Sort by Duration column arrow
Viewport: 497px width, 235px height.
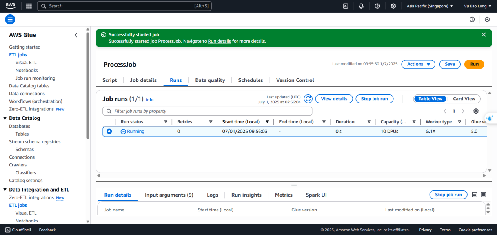pos(369,122)
